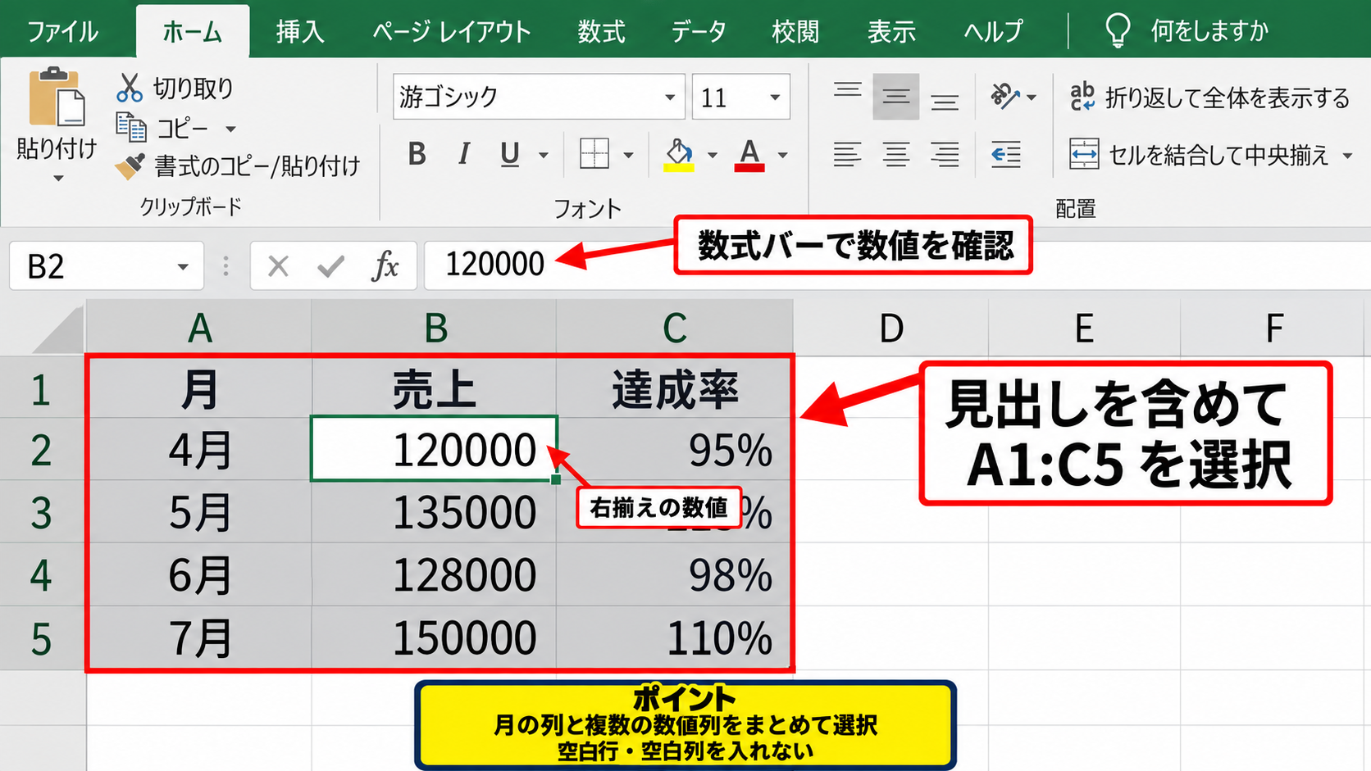Image resolution: width=1371 pixels, height=771 pixels.
Task: Click Wrap Text (折り返して全体を表示する)
Action: tap(1209, 98)
